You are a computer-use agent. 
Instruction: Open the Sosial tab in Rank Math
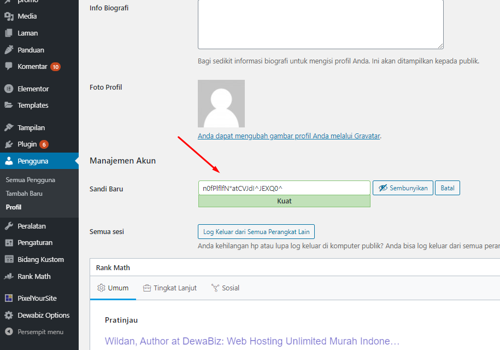pyautogui.click(x=225, y=288)
